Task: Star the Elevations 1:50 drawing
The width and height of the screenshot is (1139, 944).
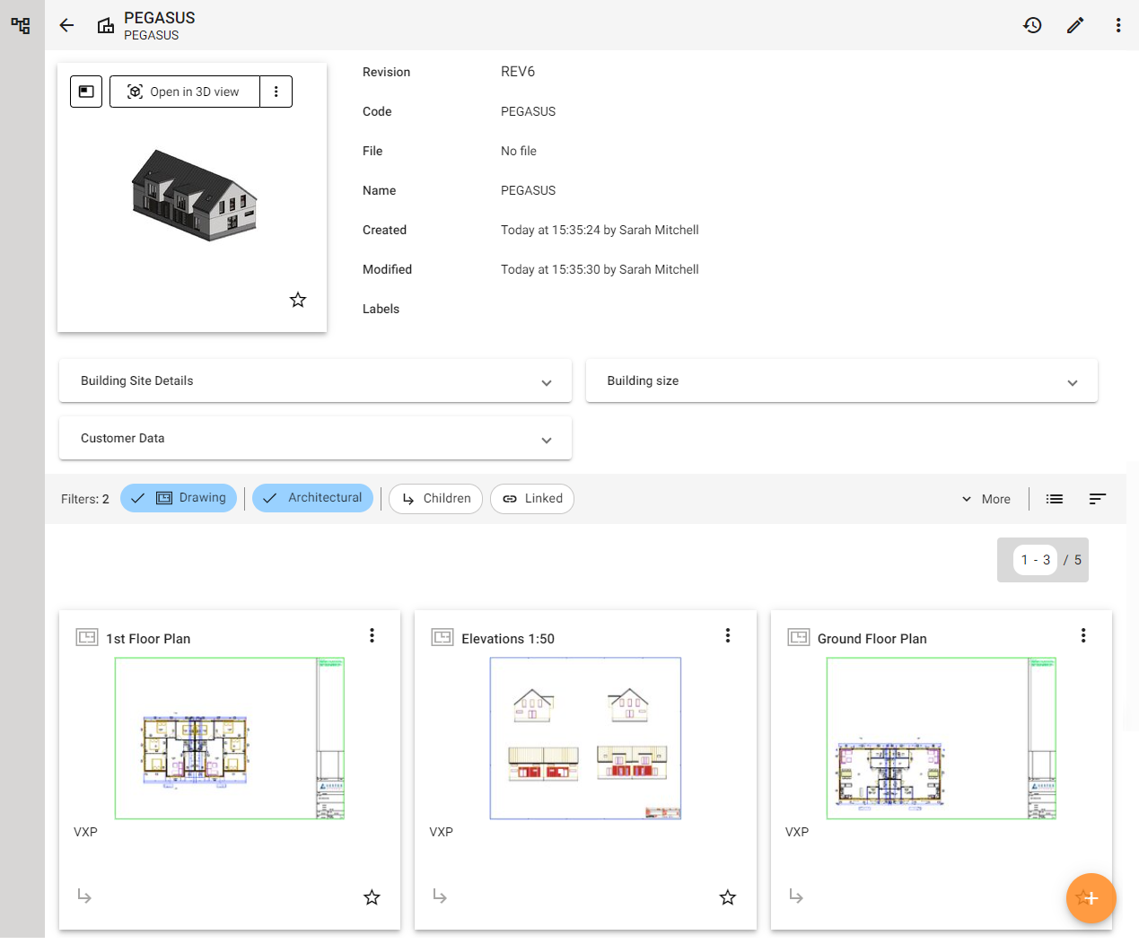Action: [727, 897]
